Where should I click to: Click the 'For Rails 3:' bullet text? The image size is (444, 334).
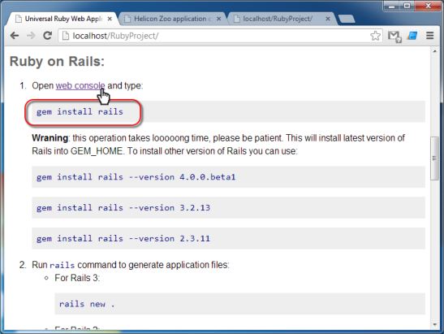[77, 278]
